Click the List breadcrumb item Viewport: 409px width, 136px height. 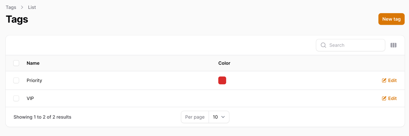pos(32,7)
